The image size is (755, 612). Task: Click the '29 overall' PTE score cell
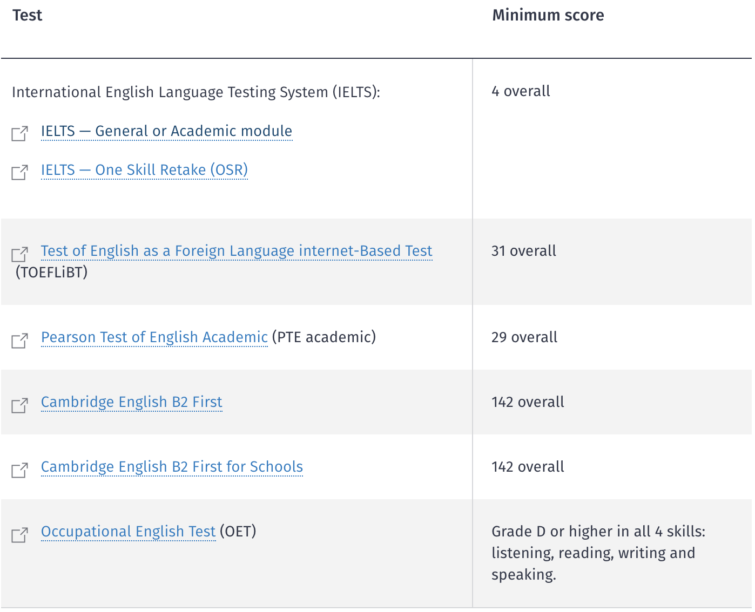tap(524, 337)
